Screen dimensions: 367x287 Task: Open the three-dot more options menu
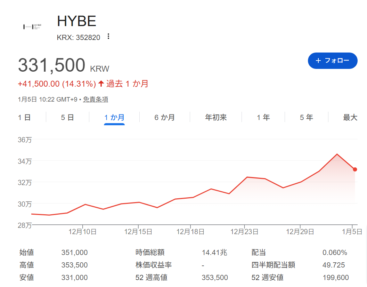point(108,37)
